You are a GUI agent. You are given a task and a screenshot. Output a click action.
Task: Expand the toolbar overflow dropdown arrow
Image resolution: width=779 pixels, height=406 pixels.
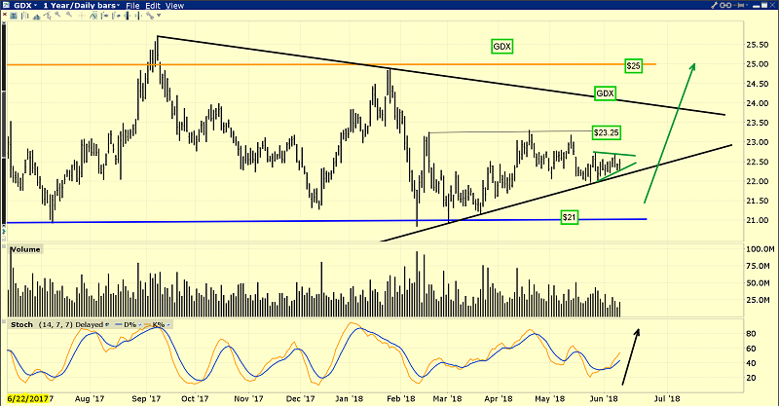tap(159, 15)
